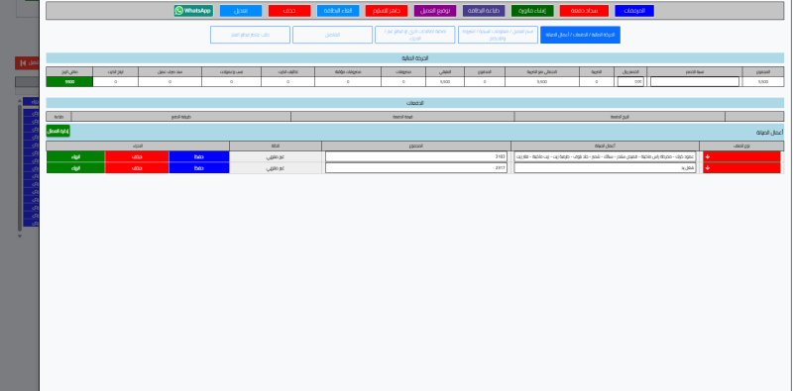Click second row maintenance work description field

(x=605, y=167)
